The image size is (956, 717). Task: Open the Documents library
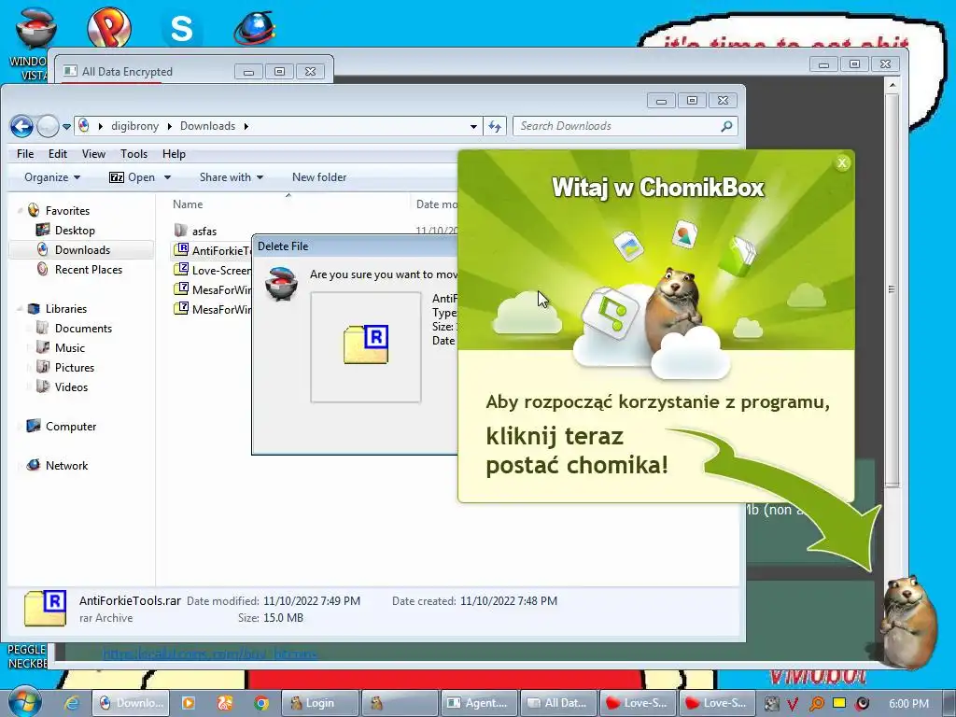[x=83, y=329]
